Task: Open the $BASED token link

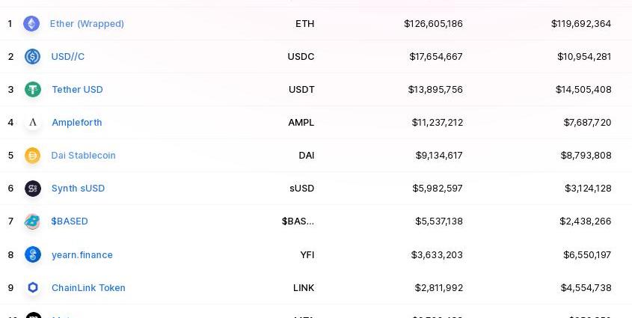Action: pos(70,221)
